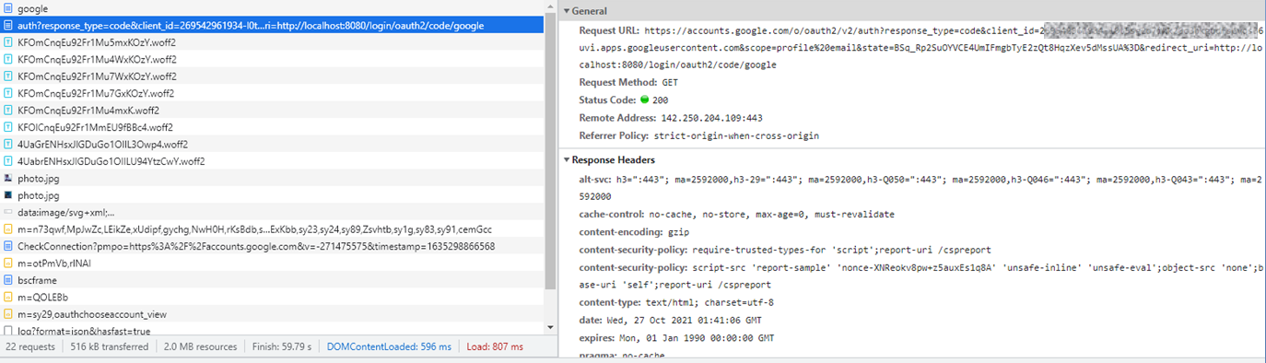The width and height of the screenshot is (1266, 363).
Task: Click the DOMContentLoaded 596 ms status text
Action: pos(389,347)
